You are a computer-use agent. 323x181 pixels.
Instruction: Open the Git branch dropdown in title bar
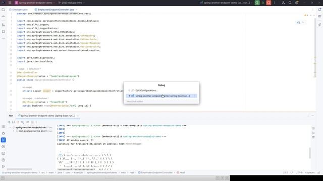[72, 3]
